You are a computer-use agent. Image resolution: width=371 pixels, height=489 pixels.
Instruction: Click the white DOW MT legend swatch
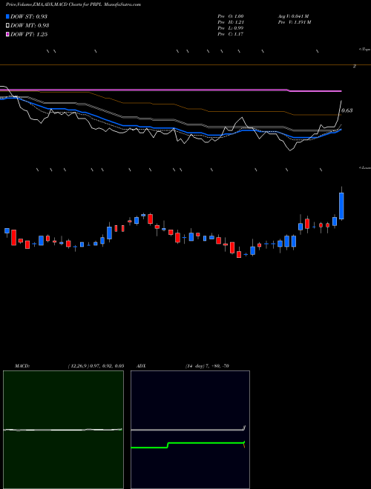tap(7, 26)
